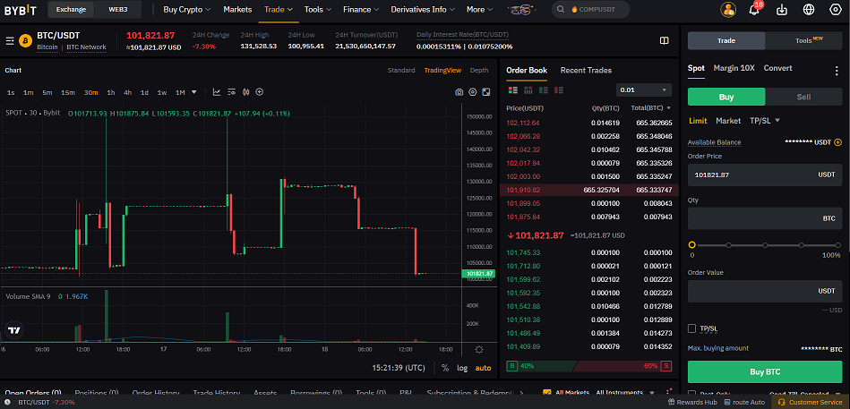Switch chart to Depth view
This screenshot has width=850, height=409.
coord(479,70)
